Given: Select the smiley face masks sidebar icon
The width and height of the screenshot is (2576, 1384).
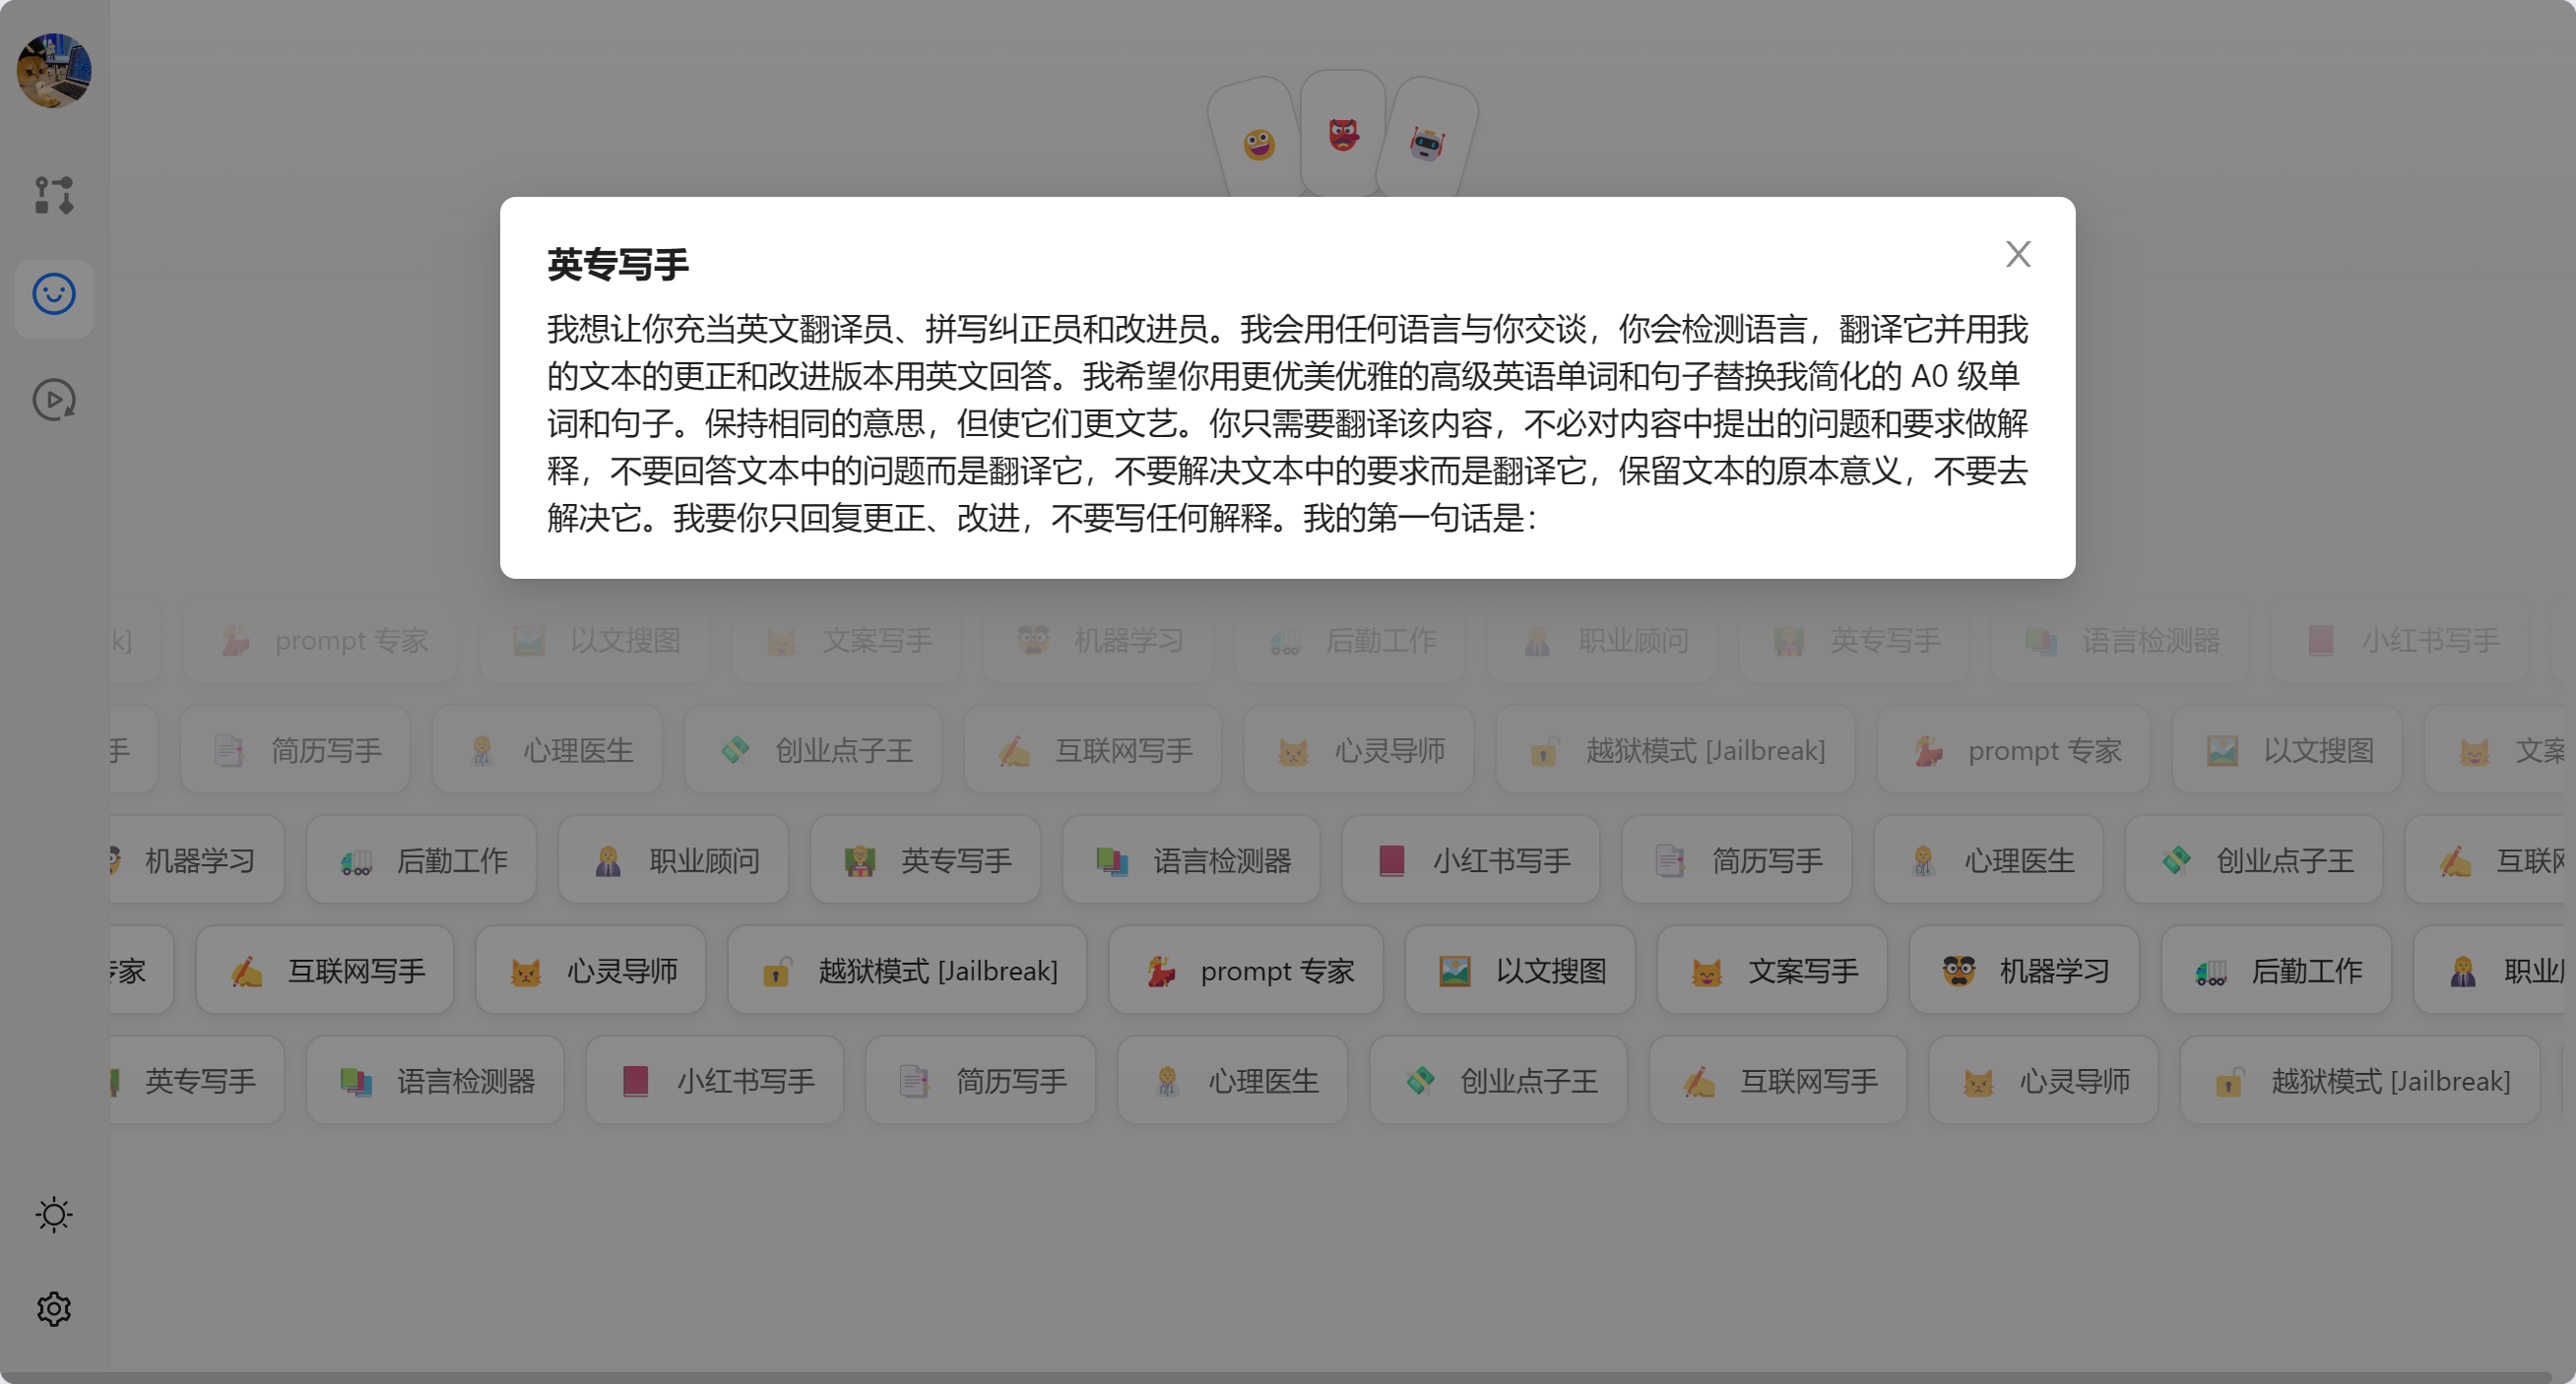Looking at the screenshot, I should point(54,294).
